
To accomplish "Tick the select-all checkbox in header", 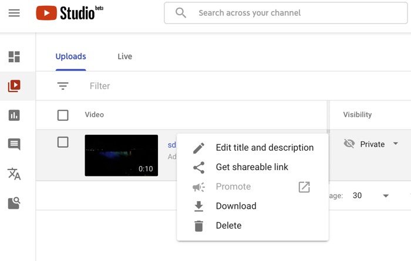I will click(63, 115).
